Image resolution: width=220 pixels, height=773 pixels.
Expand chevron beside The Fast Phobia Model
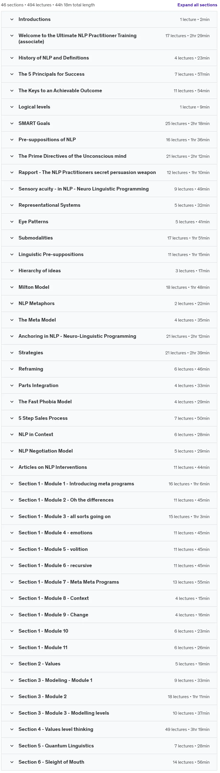click(x=12, y=402)
